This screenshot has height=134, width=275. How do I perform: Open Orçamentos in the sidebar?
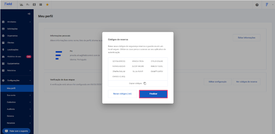coord(17,36)
